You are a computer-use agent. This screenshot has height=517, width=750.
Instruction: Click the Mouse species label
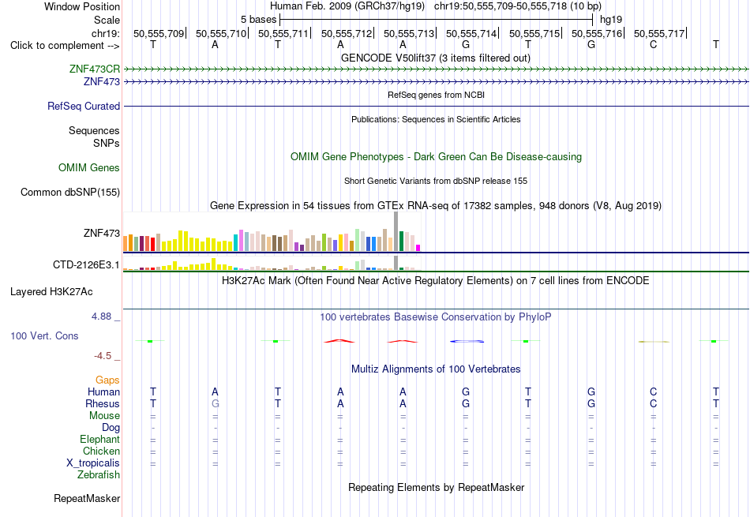pyautogui.click(x=104, y=416)
